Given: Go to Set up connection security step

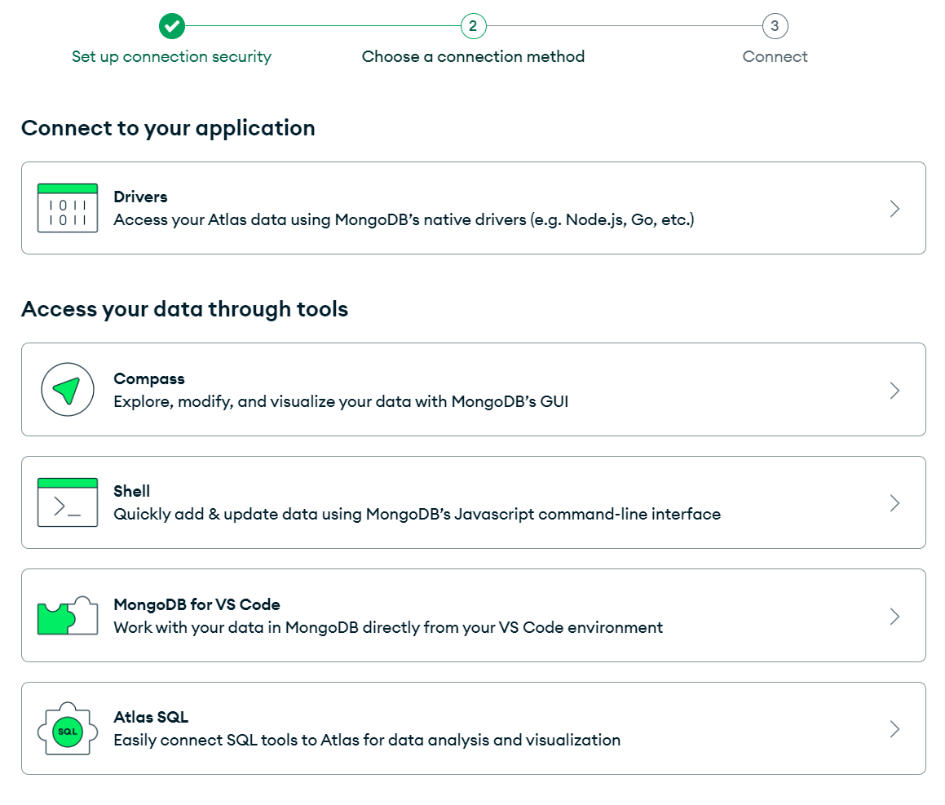Looking at the screenshot, I should point(172,56).
